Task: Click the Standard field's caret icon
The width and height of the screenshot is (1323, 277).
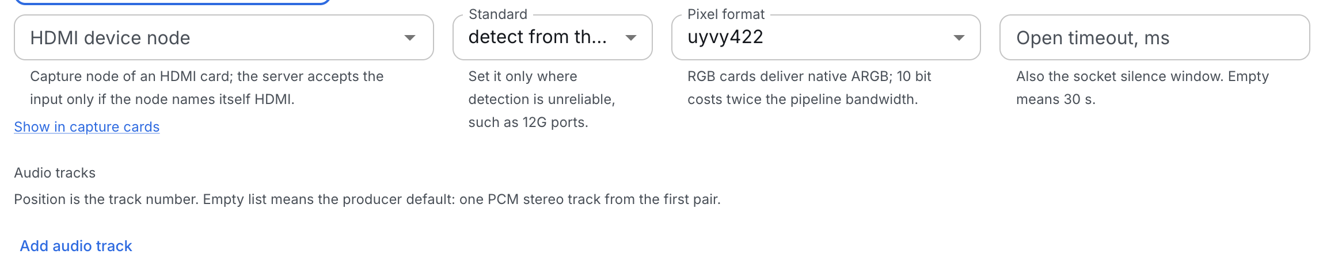Action: 631,38
